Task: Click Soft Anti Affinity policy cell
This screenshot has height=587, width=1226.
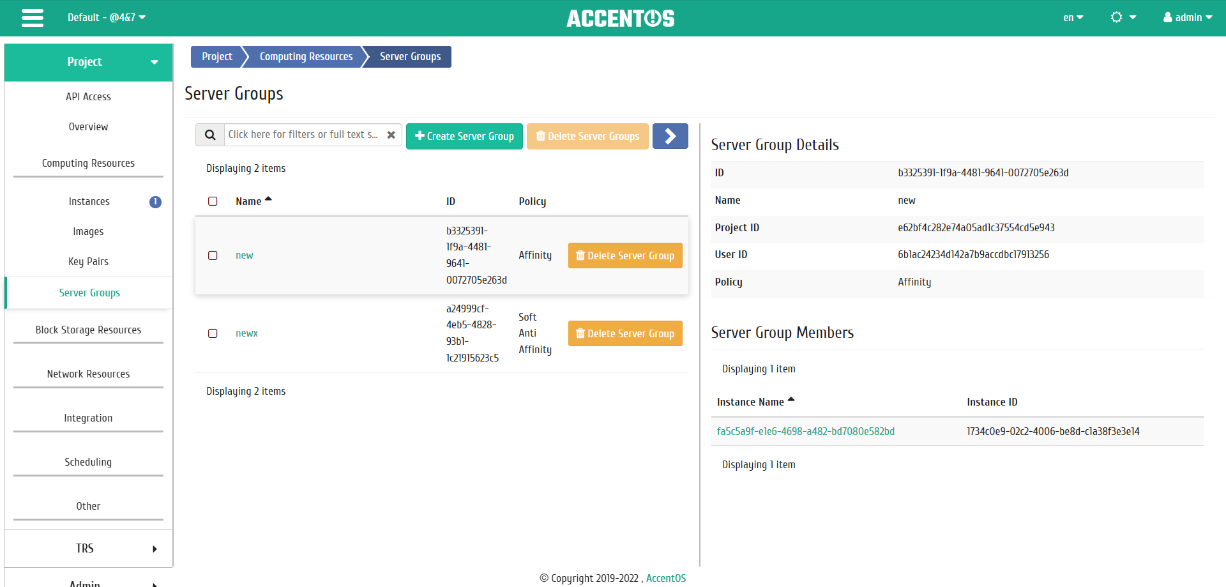Action: coord(535,333)
